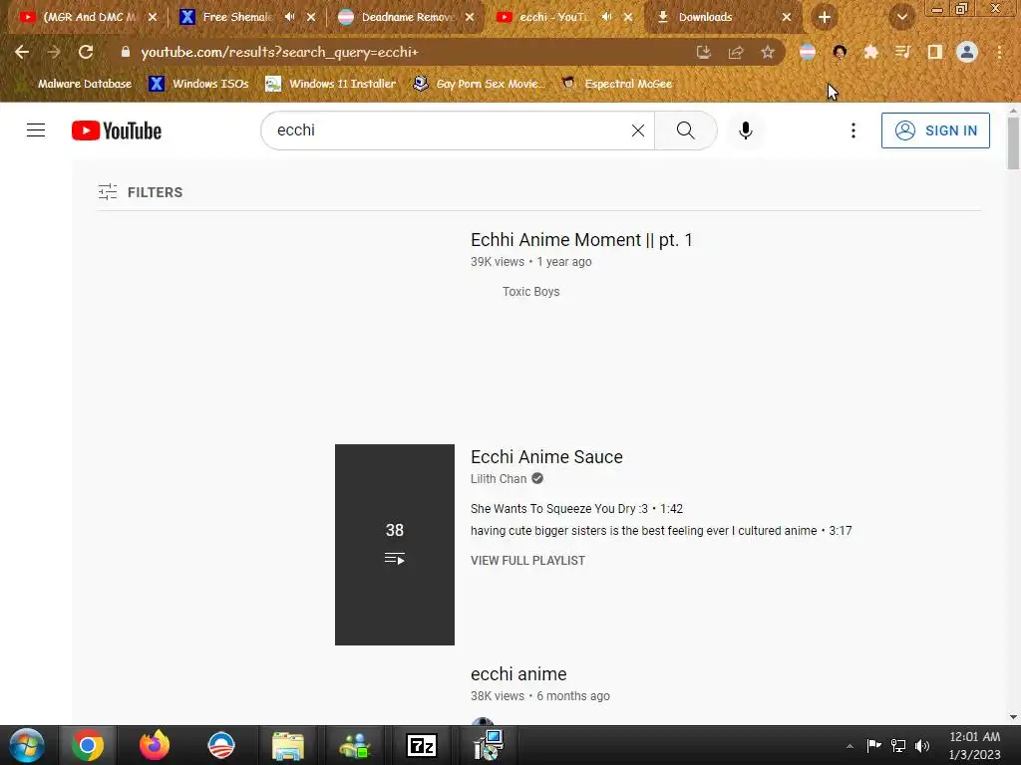Open the Extensions puzzle piece menu
The width and height of the screenshot is (1021, 765).
pos(870,52)
